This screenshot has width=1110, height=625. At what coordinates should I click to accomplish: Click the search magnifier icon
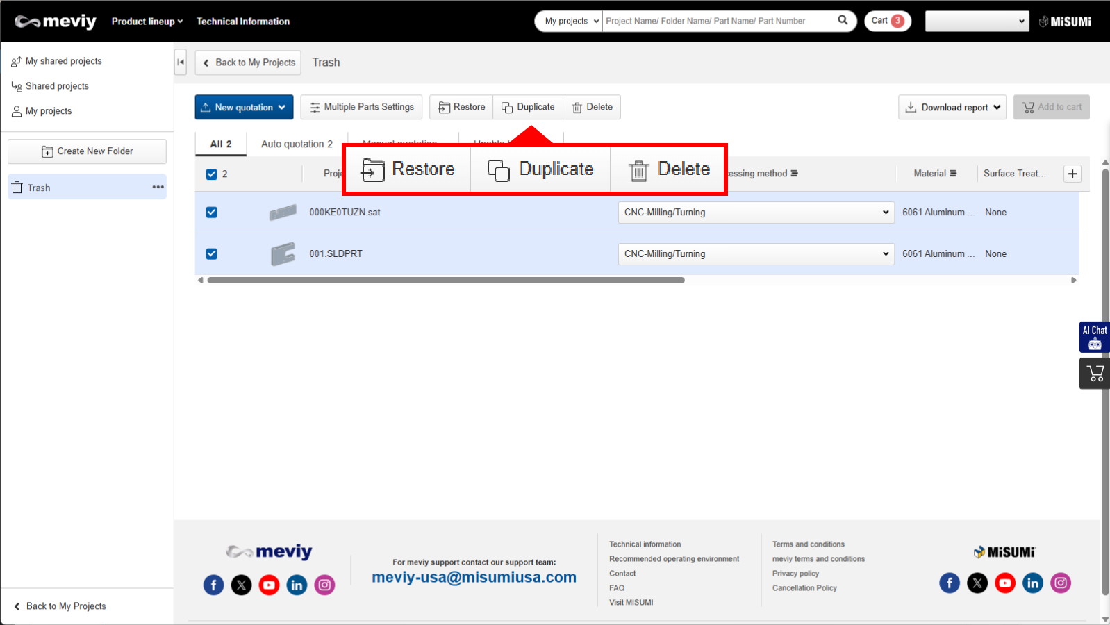tap(843, 20)
